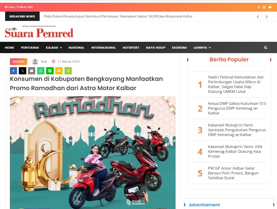This screenshot has width=277, height=209.
Task: Open popular story about Festival Kemudahan
Action: [236, 84]
